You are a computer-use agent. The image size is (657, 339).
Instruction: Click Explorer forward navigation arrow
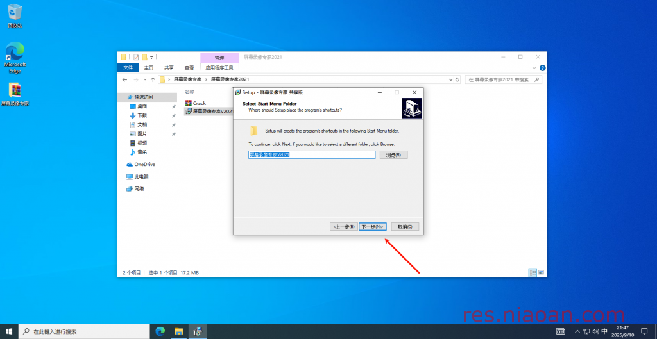coord(136,79)
